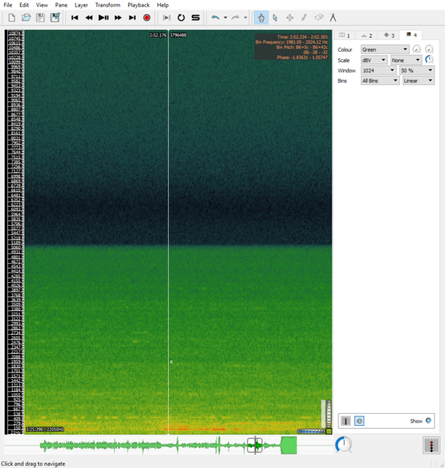This screenshot has height=468, width=445.
Task: Click the Save As icon in toolbar
Action: (55, 17)
